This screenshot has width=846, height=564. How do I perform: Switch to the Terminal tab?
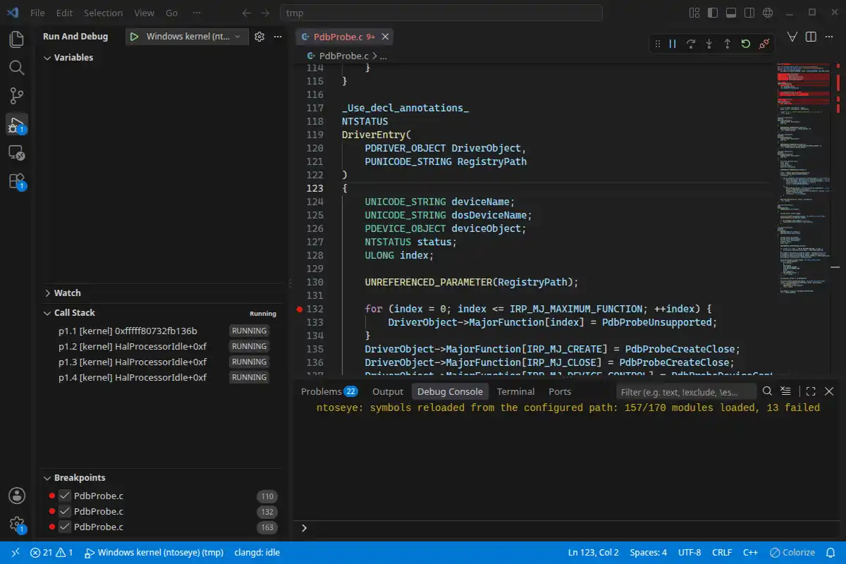coord(515,391)
